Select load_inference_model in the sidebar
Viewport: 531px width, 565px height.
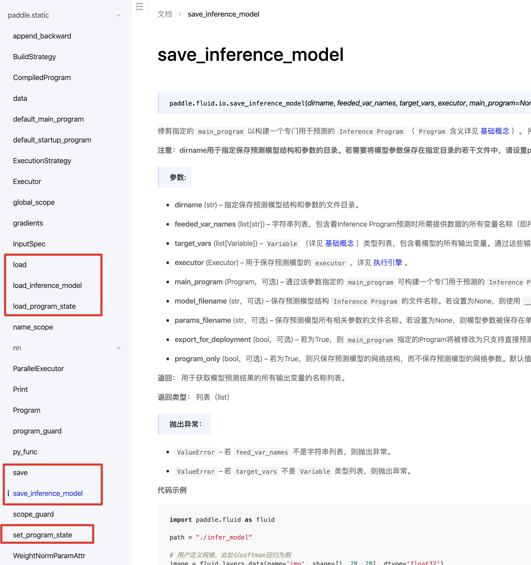coord(47,285)
